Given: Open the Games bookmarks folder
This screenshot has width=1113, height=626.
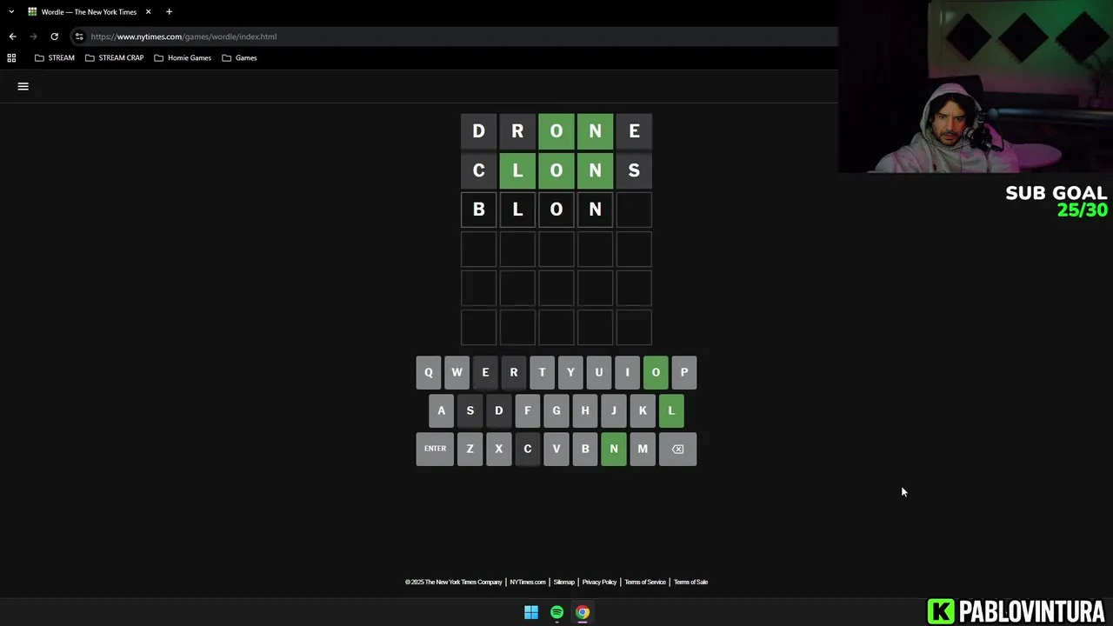Looking at the screenshot, I should click(x=239, y=57).
